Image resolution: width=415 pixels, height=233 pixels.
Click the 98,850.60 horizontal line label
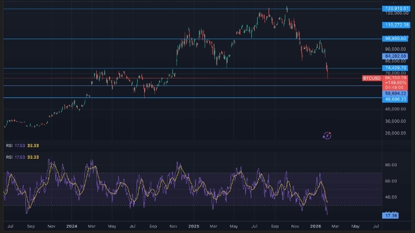pyautogui.click(x=396, y=39)
